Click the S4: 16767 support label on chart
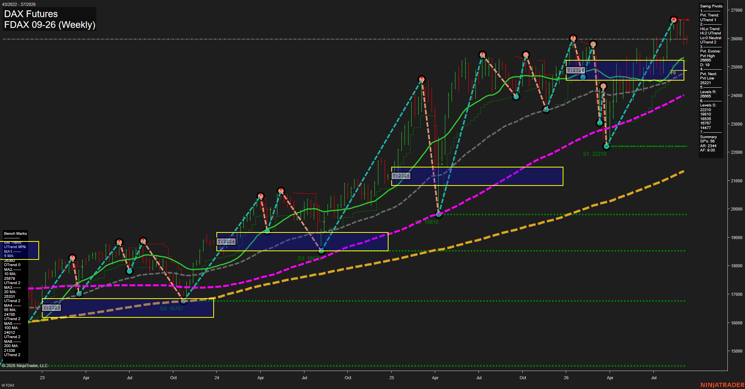 click(172, 308)
